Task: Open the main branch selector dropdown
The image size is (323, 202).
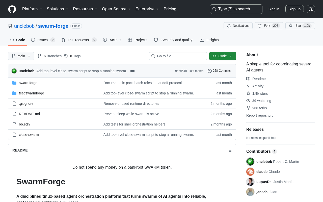Action: point(21,56)
